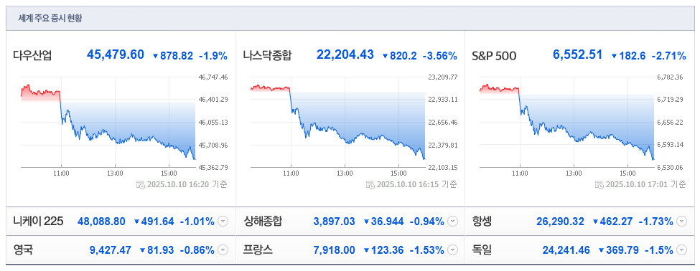Expand the 항셍 row chevron
Image resolution: width=700 pixels, height=271 pixels.
682,221
